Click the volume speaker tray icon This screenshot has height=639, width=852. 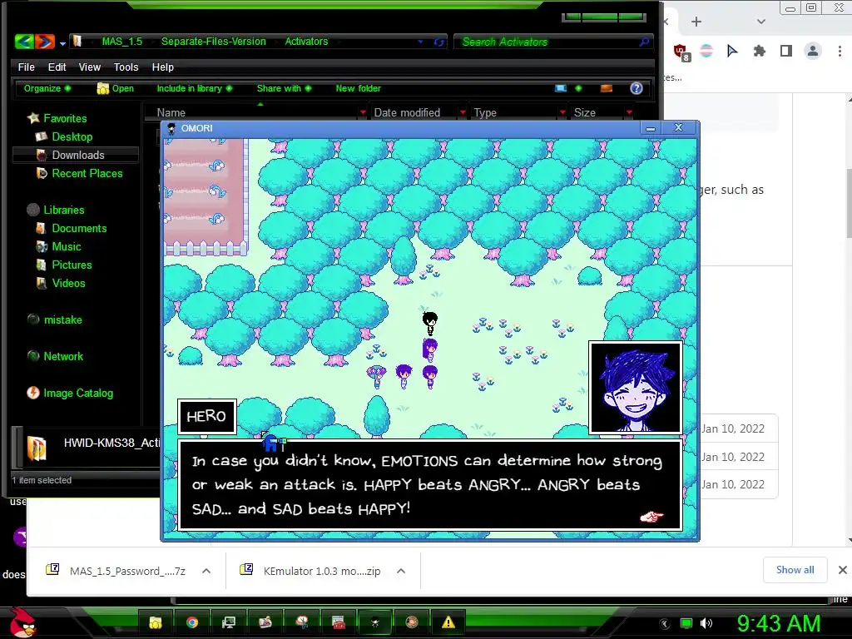[x=706, y=622]
